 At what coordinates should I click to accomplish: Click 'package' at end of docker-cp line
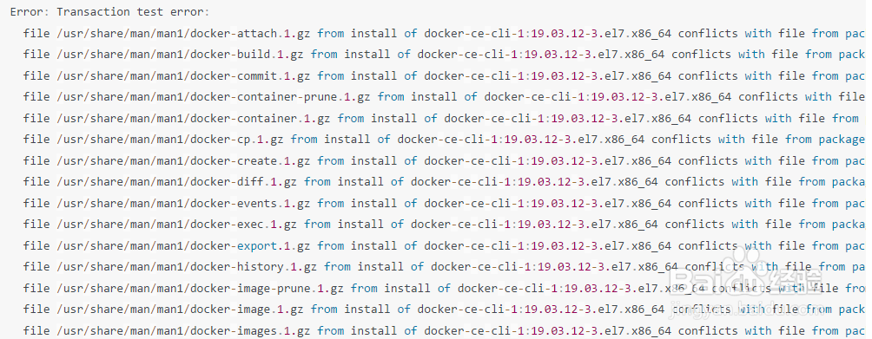click(842, 140)
